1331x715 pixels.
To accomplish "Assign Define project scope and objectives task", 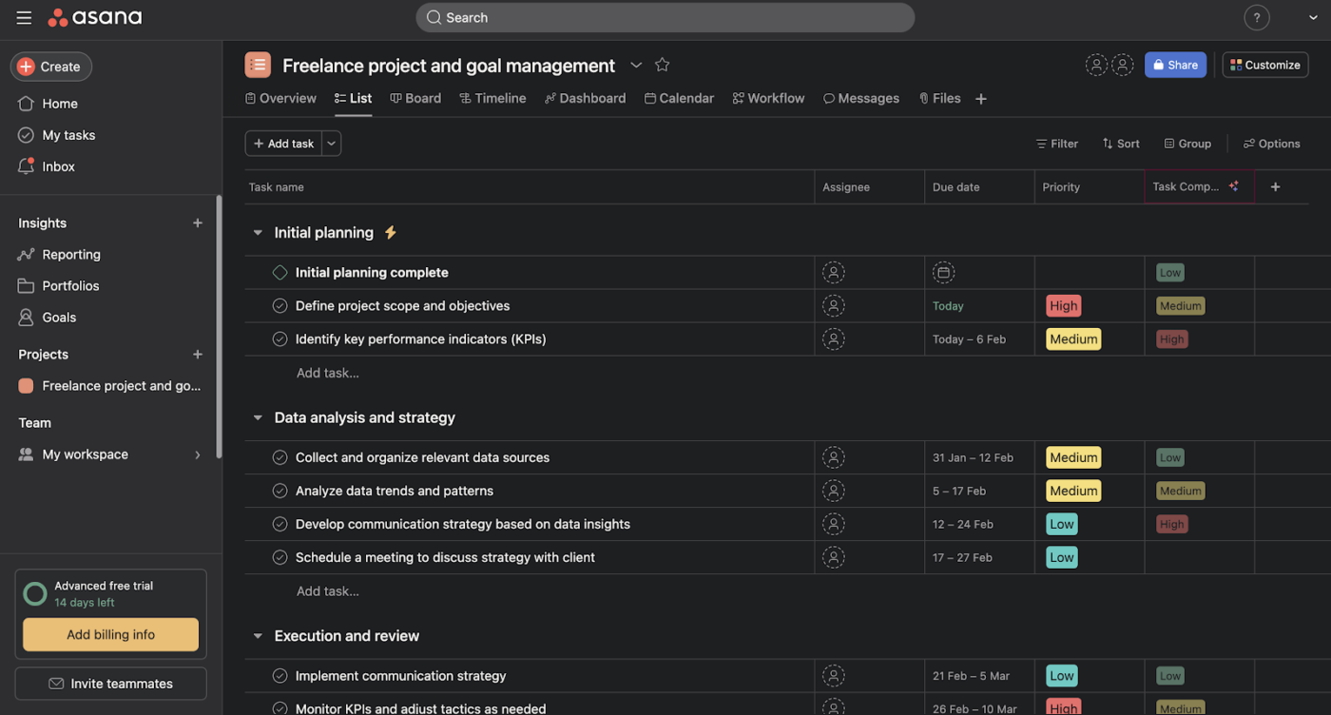I will (834, 306).
